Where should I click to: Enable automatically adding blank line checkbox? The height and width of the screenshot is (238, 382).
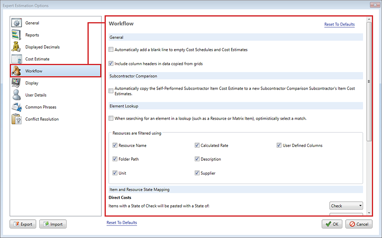click(x=111, y=50)
